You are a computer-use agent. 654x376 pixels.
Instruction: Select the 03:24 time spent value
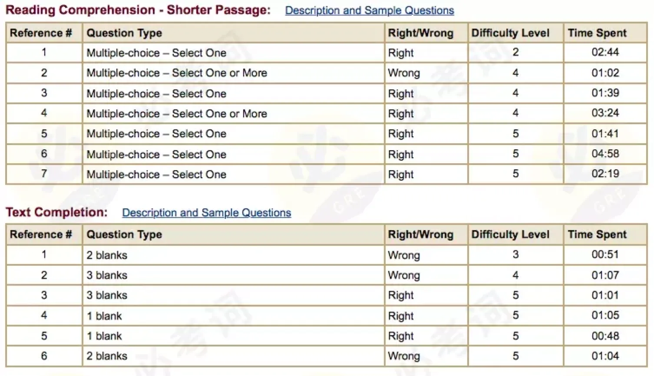pos(605,113)
